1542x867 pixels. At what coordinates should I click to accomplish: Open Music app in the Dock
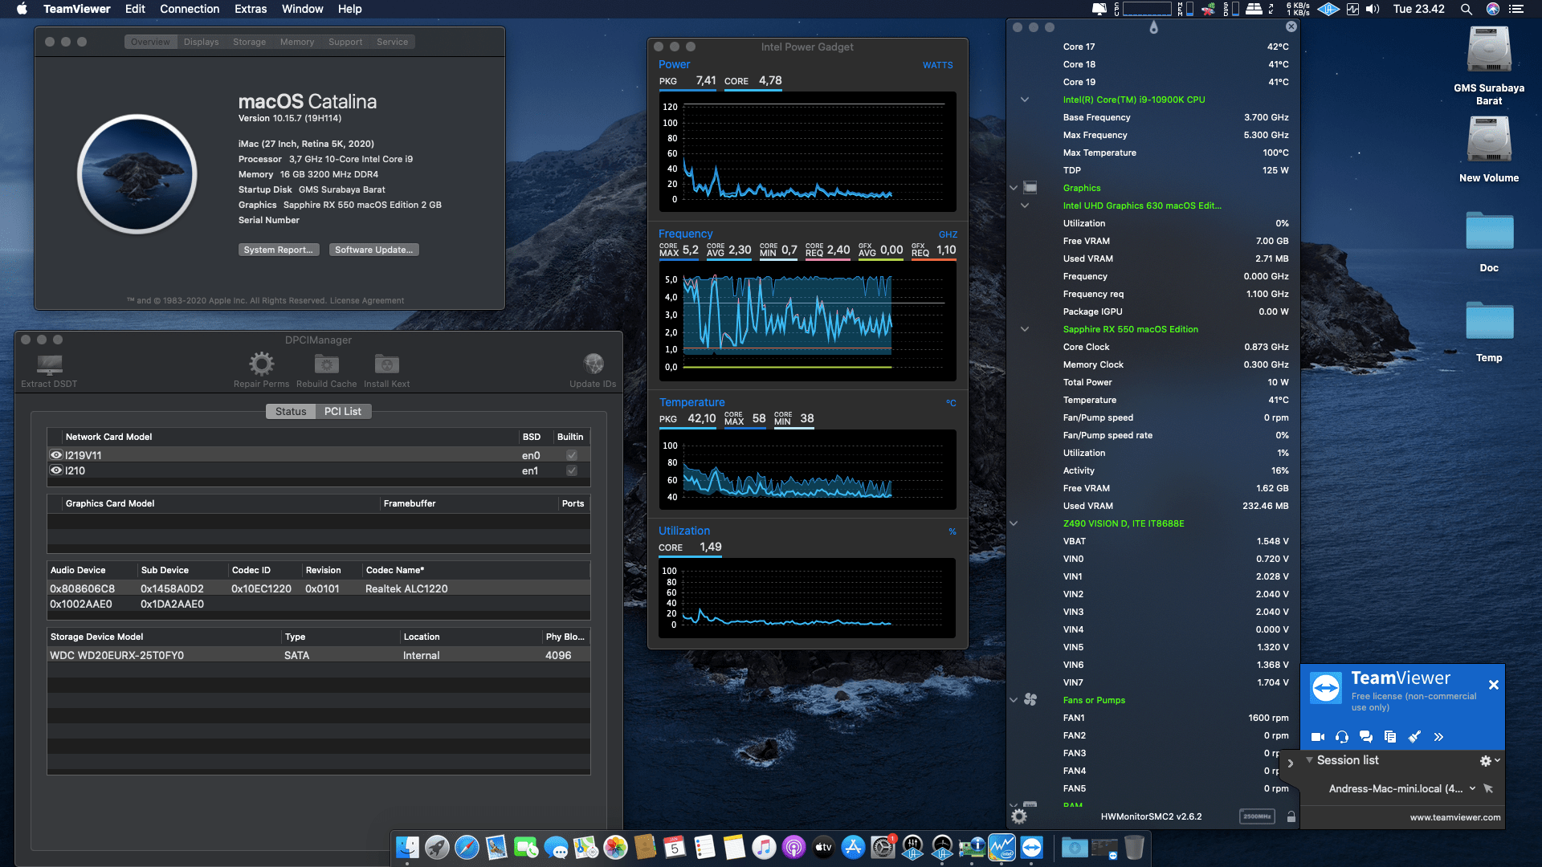coord(764,847)
